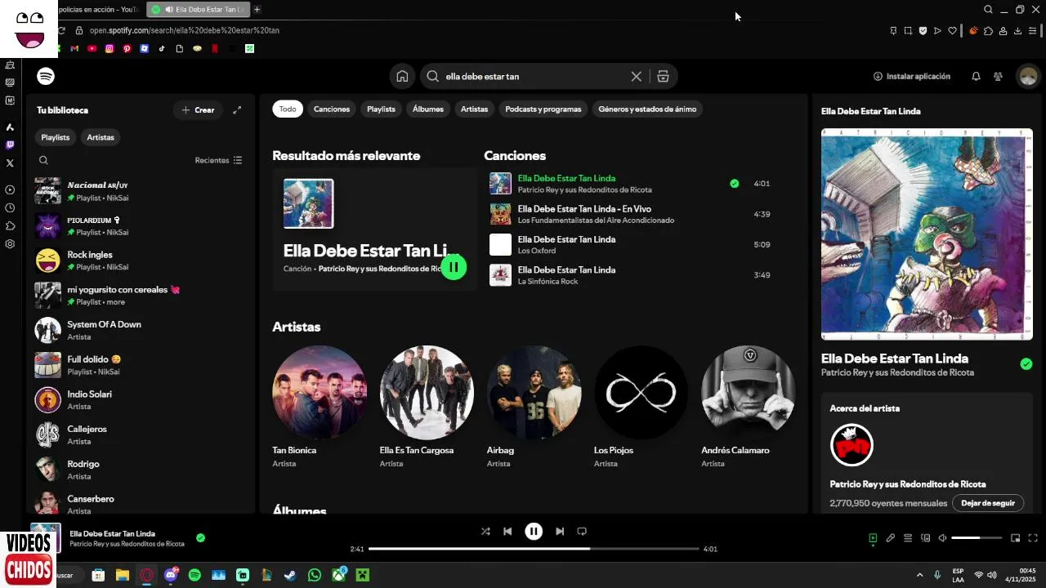Open the user profile avatar menu
Viewport: 1046px width, 588px height.
click(1027, 76)
